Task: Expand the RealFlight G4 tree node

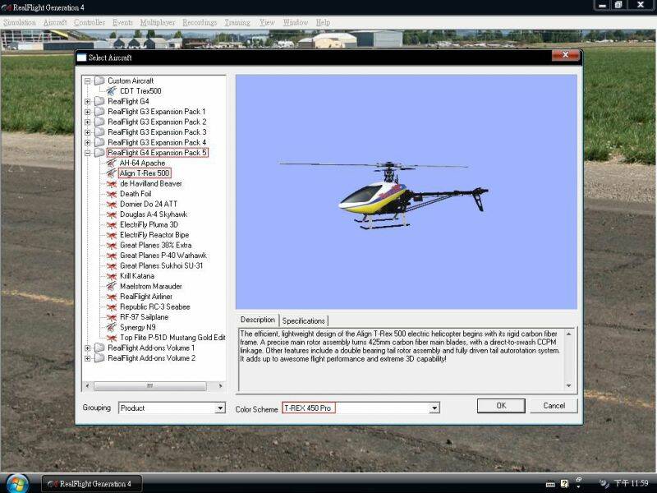Action: tap(88, 101)
